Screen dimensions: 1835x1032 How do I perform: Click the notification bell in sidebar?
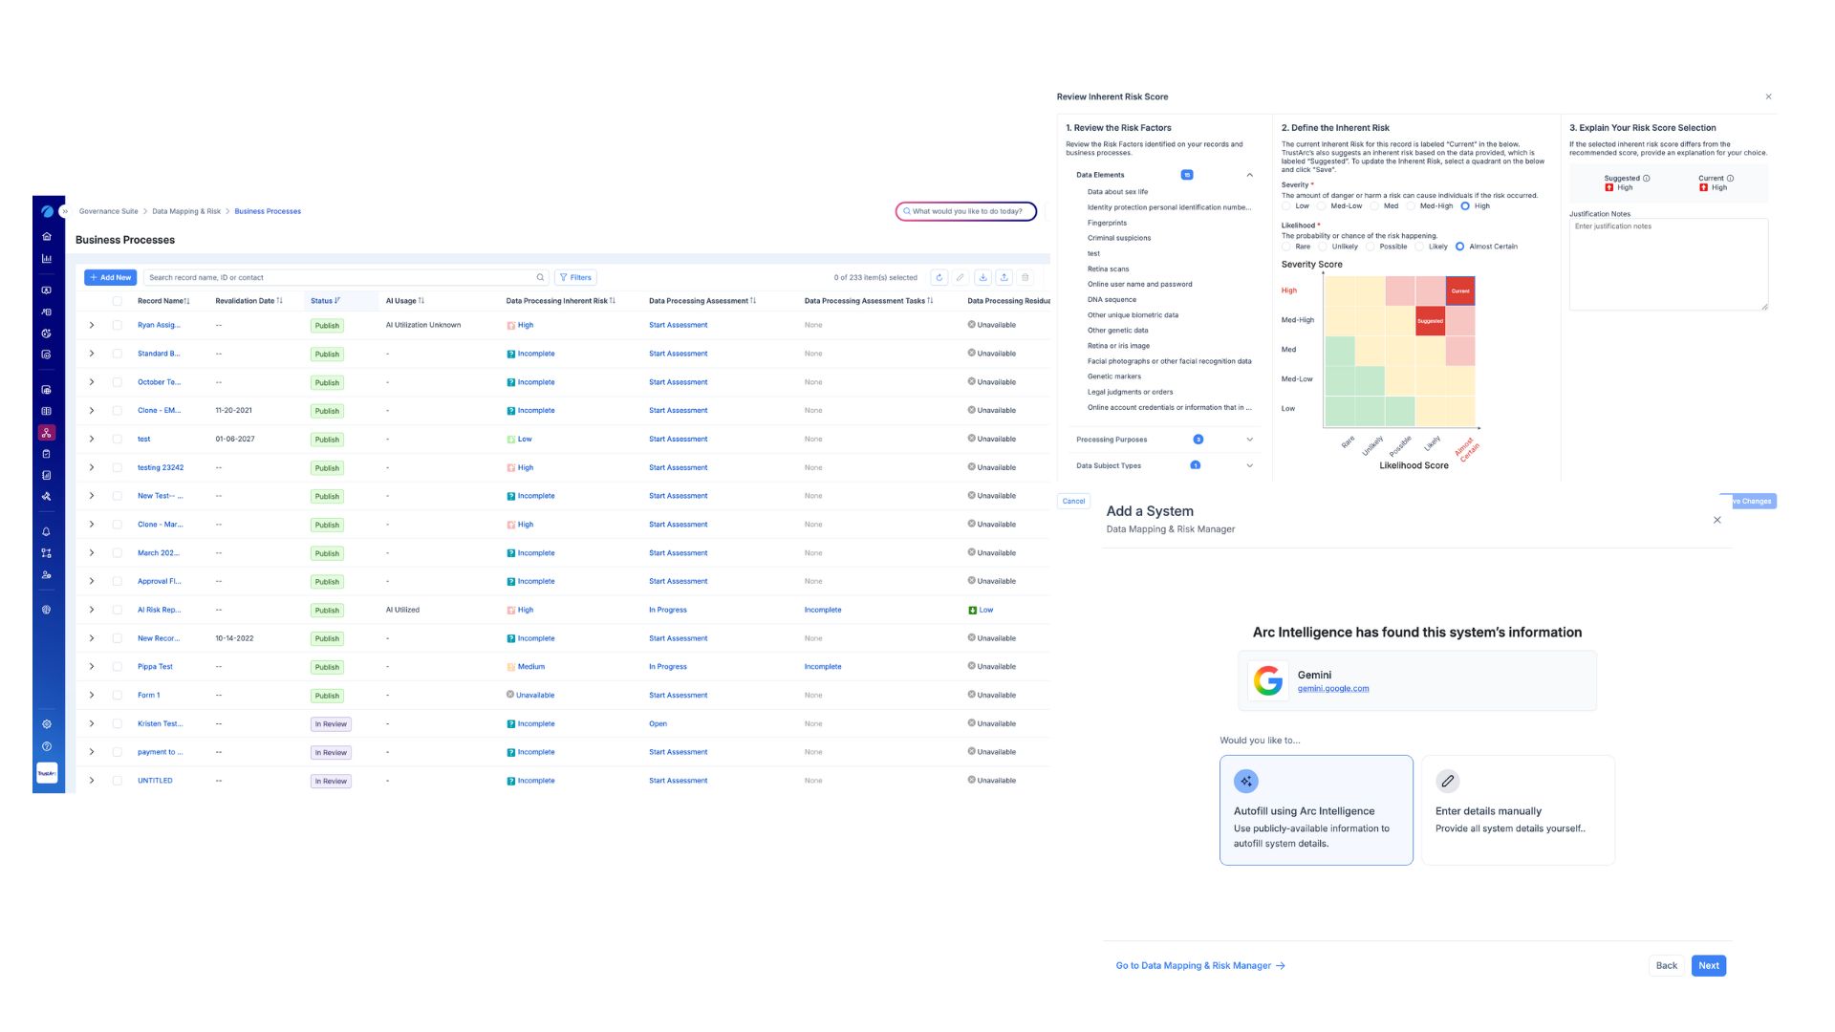(46, 531)
